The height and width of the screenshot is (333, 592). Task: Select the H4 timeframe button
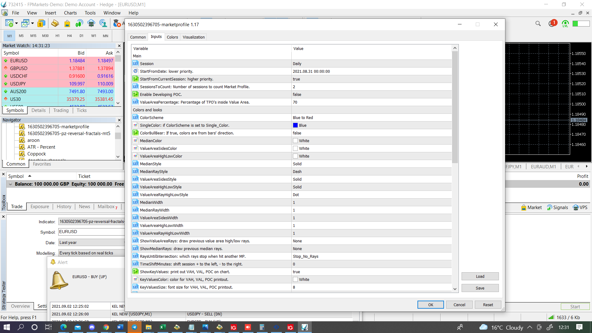[x=69, y=36]
